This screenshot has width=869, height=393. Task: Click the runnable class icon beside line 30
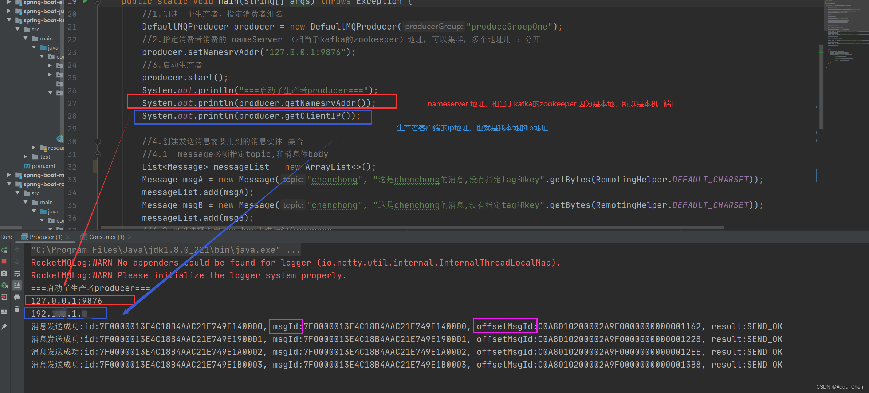(60, 139)
